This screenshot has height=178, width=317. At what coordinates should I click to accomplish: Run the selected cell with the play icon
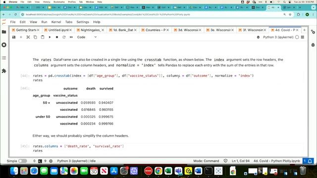[50, 37]
